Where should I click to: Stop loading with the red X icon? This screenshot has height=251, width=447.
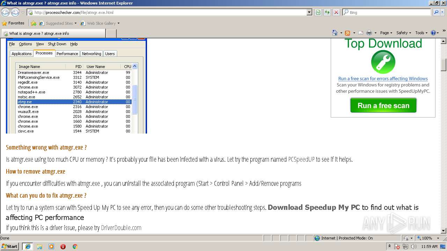tap(336, 12)
